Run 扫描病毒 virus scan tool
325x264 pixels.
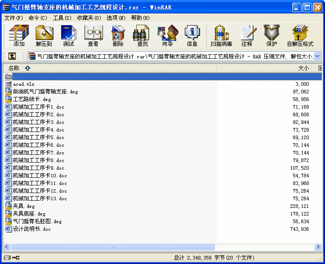click(222, 35)
